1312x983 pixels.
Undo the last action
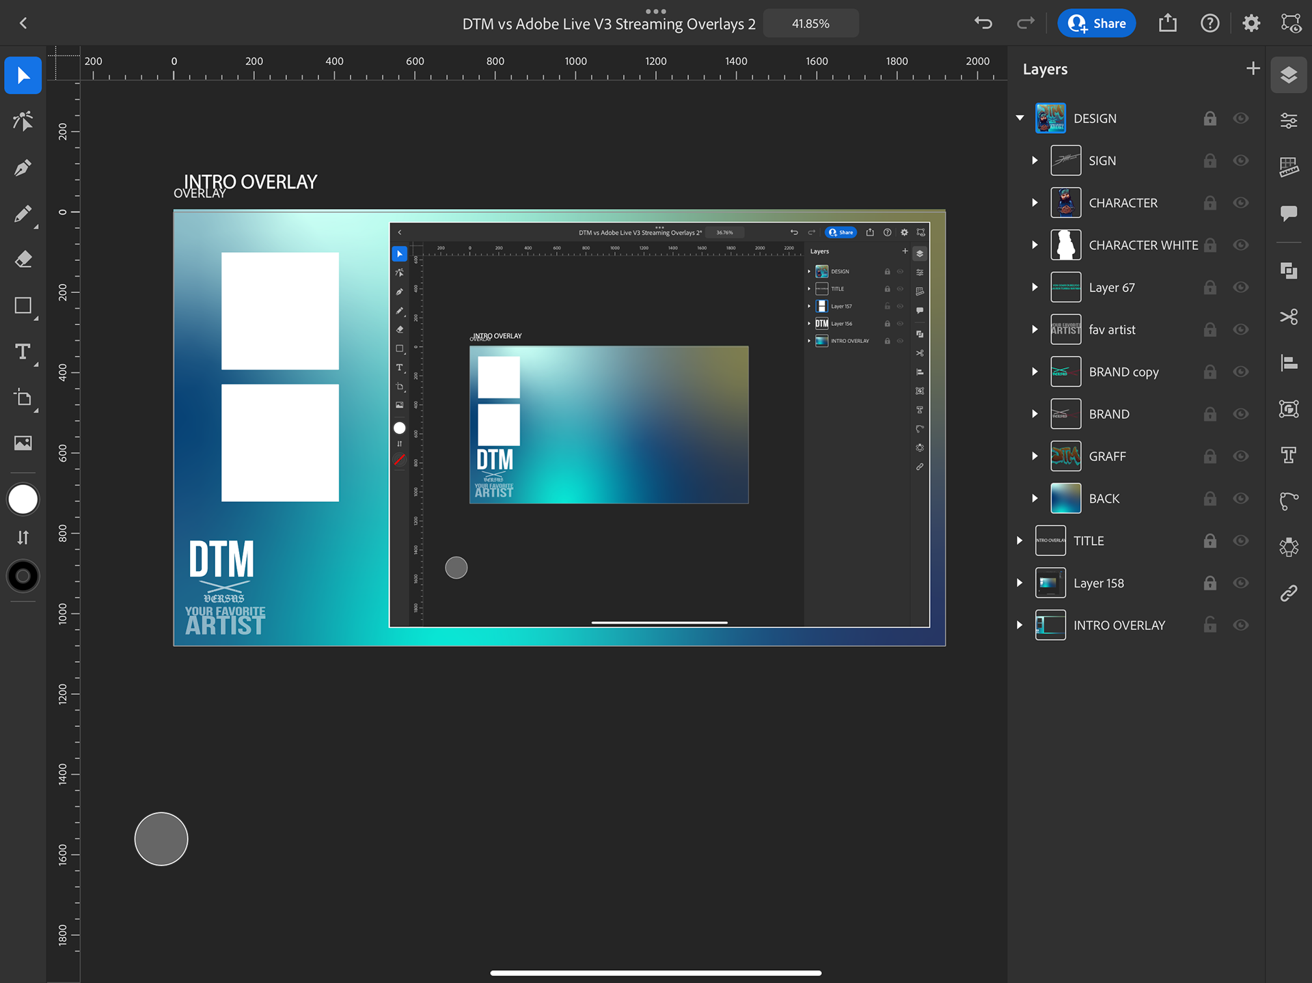tap(983, 23)
